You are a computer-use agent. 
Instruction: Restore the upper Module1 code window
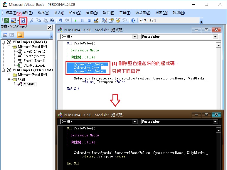point(206,30)
